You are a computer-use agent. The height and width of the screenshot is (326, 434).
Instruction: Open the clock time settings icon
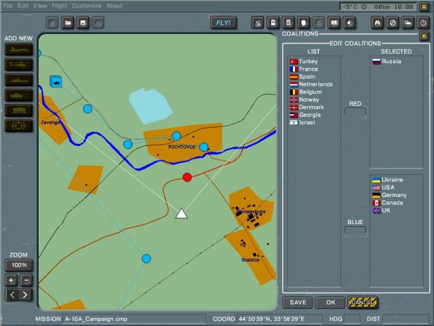423,22
